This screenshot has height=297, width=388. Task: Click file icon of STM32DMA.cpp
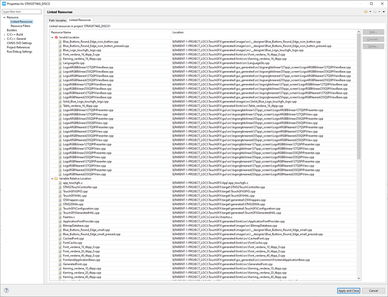tap(60, 204)
